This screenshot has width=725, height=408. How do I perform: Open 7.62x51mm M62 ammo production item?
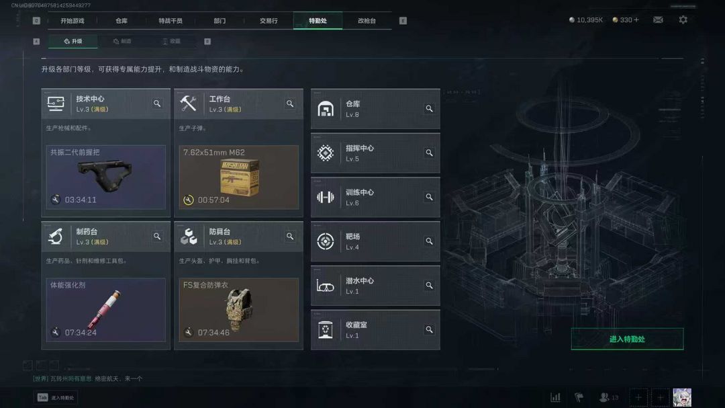tap(238, 177)
